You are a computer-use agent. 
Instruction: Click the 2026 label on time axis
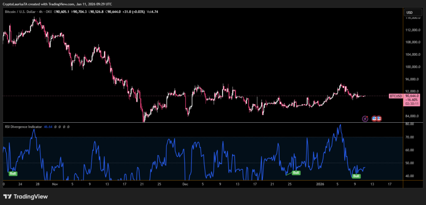(320, 183)
